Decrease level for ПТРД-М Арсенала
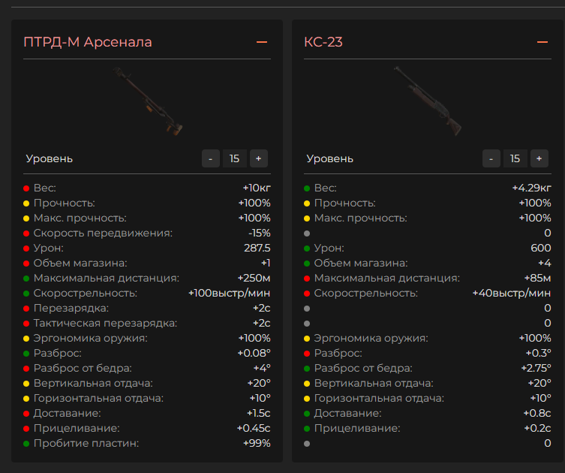 point(211,158)
